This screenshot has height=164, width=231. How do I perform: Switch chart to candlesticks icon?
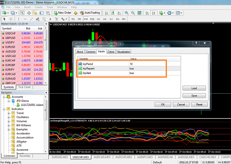click(x=113, y=13)
